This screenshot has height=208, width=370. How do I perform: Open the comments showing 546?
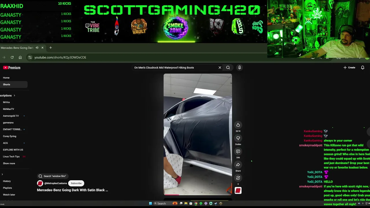click(238, 151)
